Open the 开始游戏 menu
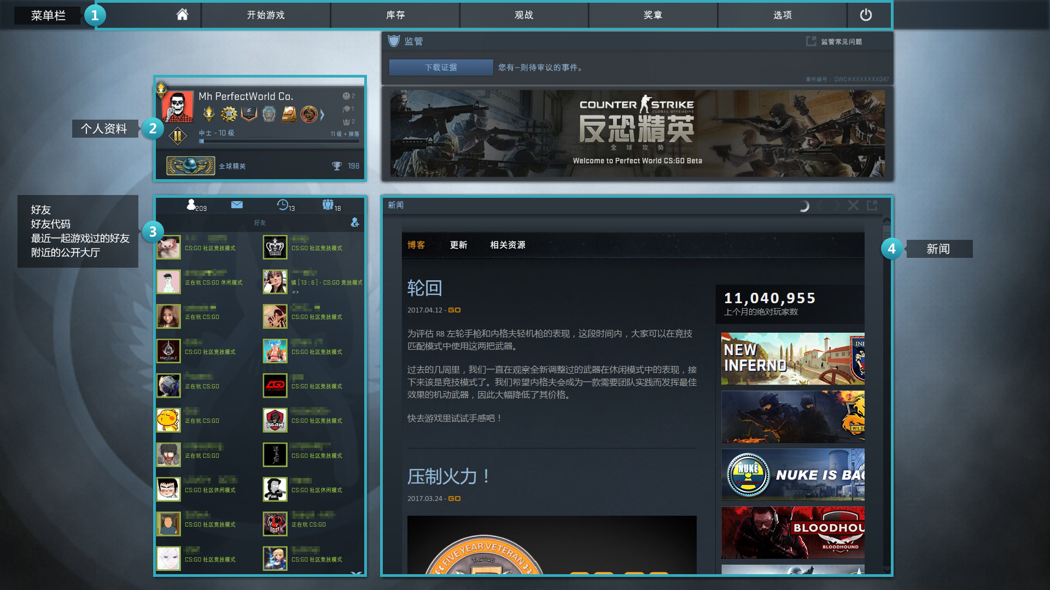 [266, 15]
